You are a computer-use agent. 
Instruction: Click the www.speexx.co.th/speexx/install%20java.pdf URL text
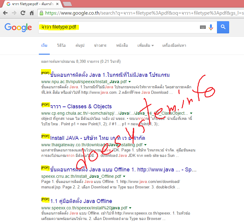pos(84,208)
